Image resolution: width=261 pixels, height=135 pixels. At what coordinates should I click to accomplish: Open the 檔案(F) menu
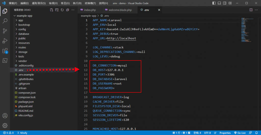click(x=13, y=3)
